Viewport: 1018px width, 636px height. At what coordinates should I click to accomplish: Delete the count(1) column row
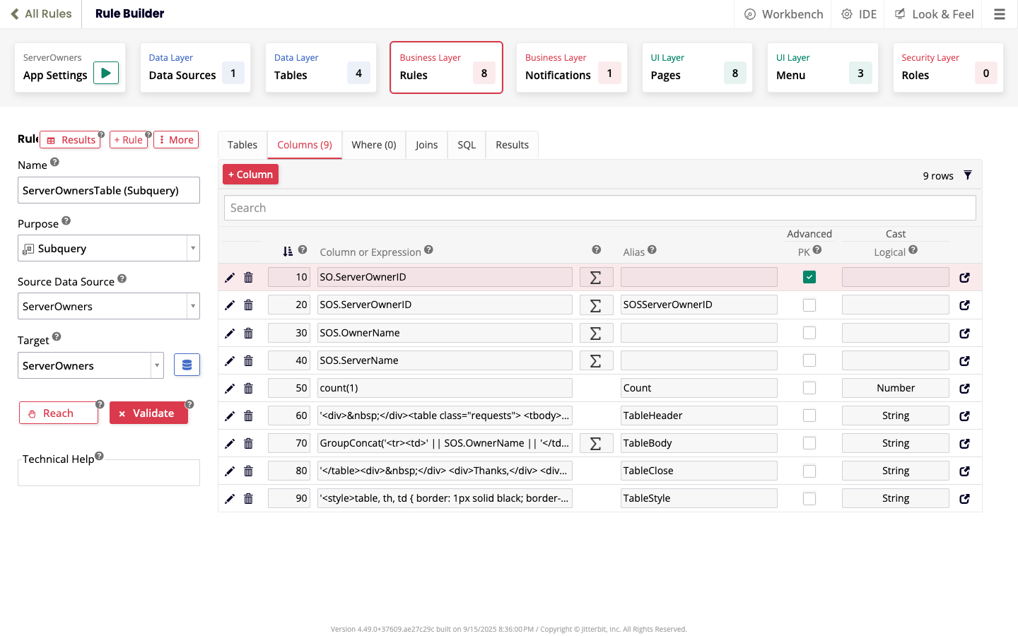coord(248,388)
